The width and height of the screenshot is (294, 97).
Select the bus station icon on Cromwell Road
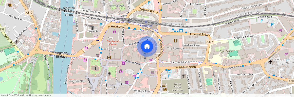click(x=181, y=30)
